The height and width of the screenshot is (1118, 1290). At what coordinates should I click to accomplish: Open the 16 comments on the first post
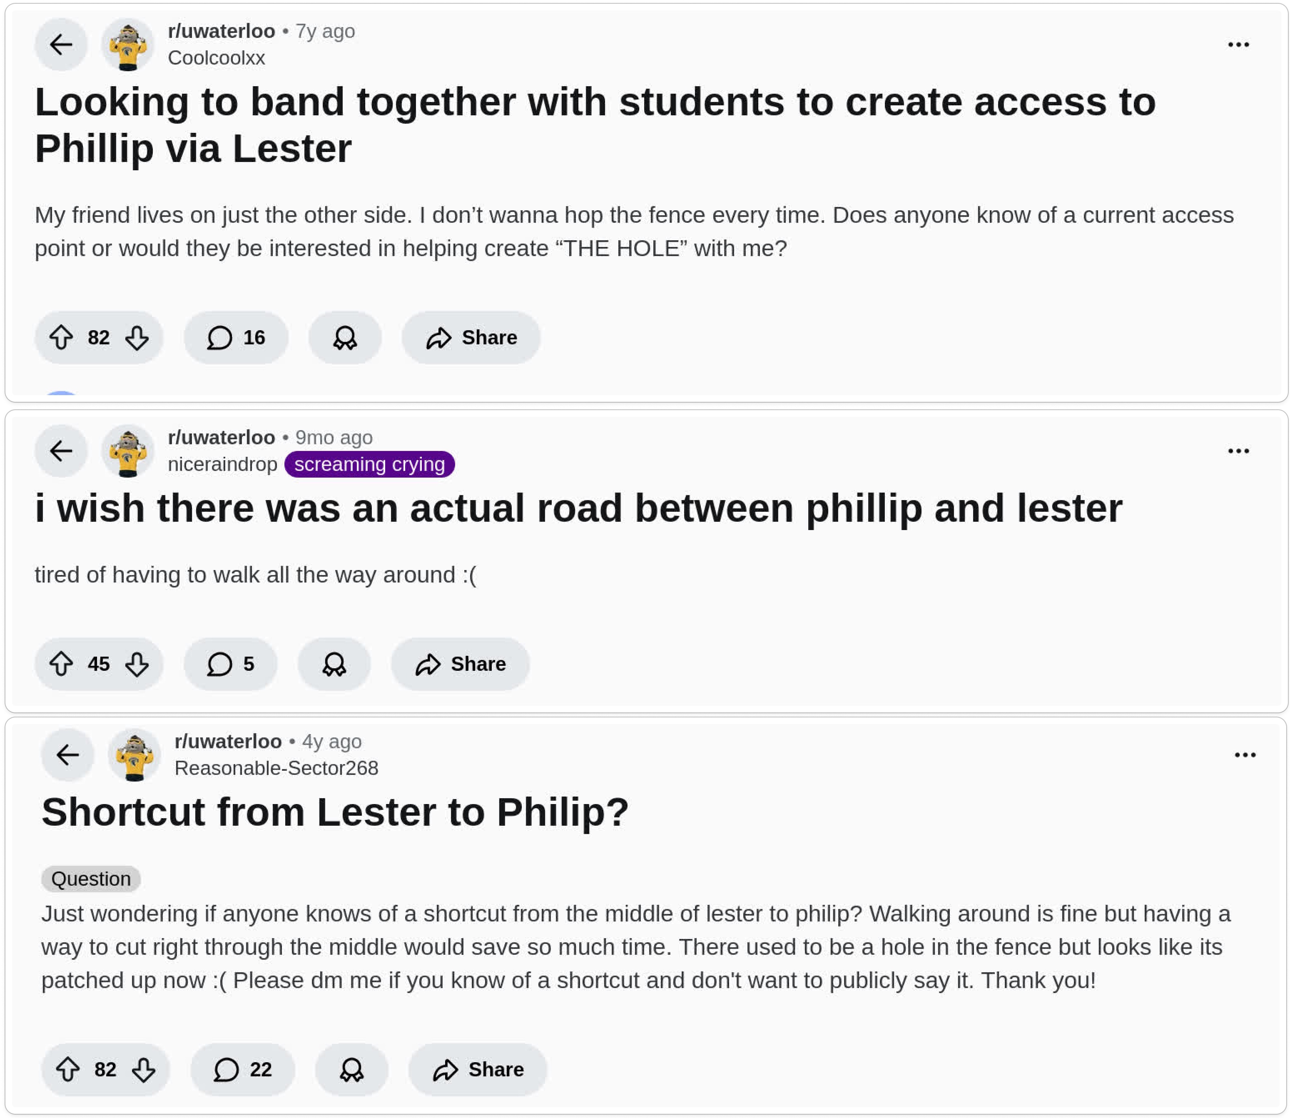(236, 338)
